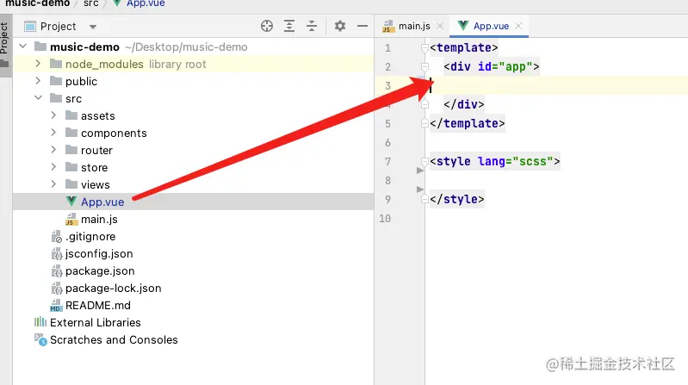Open the Project view dropdown

click(93, 27)
